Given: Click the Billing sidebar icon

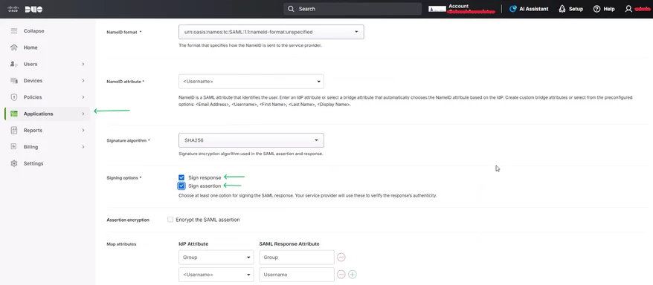Looking at the screenshot, I should point(14,147).
